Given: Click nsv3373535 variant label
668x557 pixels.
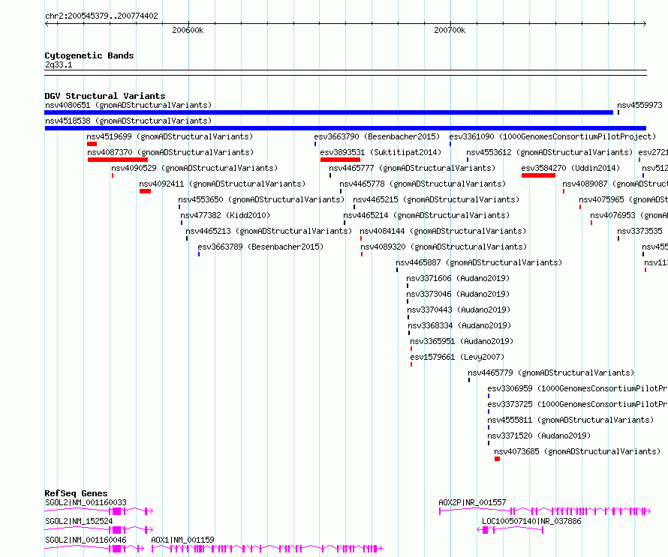Looking at the screenshot, I should coord(639,231).
